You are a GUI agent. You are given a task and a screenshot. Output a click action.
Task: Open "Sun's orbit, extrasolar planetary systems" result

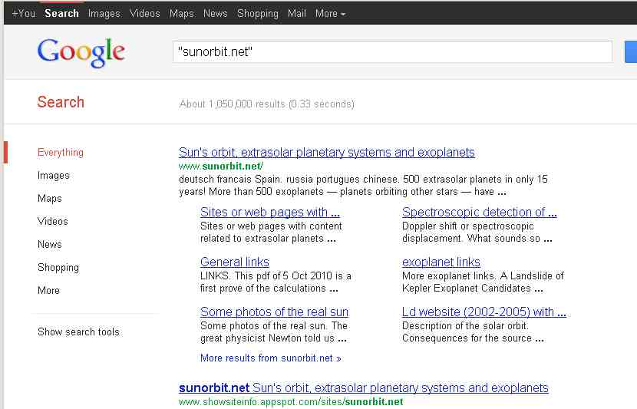click(x=326, y=152)
